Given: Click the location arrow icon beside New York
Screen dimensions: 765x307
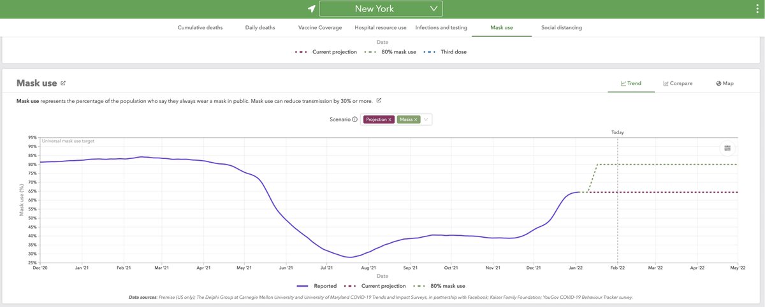Looking at the screenshot, I should (311, 9).
